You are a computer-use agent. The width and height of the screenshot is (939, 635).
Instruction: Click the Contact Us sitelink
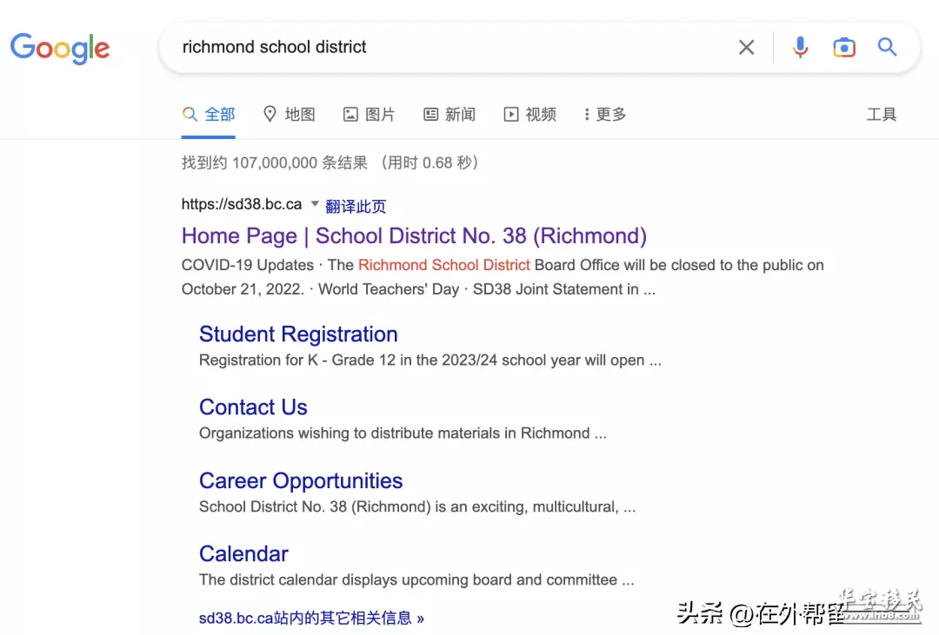click(x=253, y=407)
